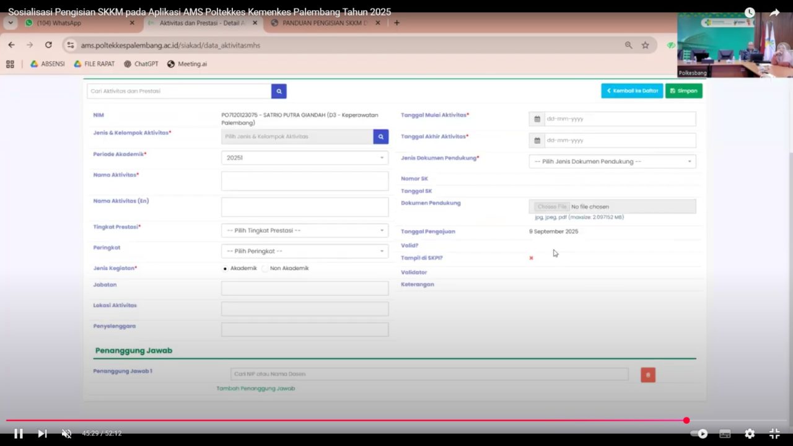Bookmark page with the star icon
The image size is (793, 446).
pyautogui.click(x=645, y=45)
